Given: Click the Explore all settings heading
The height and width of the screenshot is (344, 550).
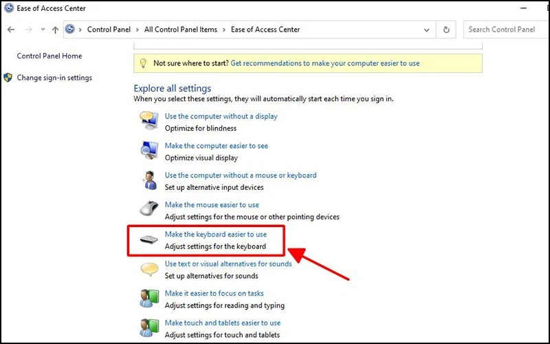Looking at the screenshot, I should point(173,88).
